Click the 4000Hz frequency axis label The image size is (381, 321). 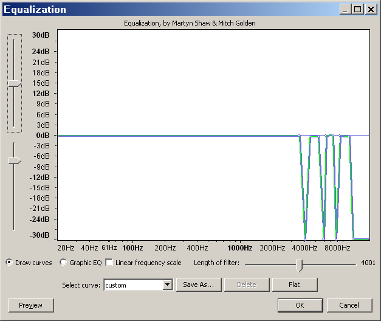coord(304,248)
